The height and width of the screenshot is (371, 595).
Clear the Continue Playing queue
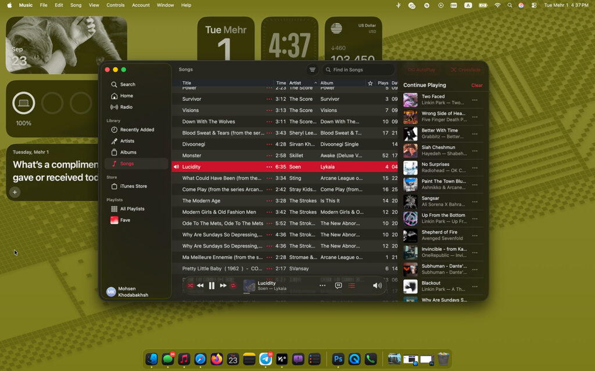click(476, 85)
